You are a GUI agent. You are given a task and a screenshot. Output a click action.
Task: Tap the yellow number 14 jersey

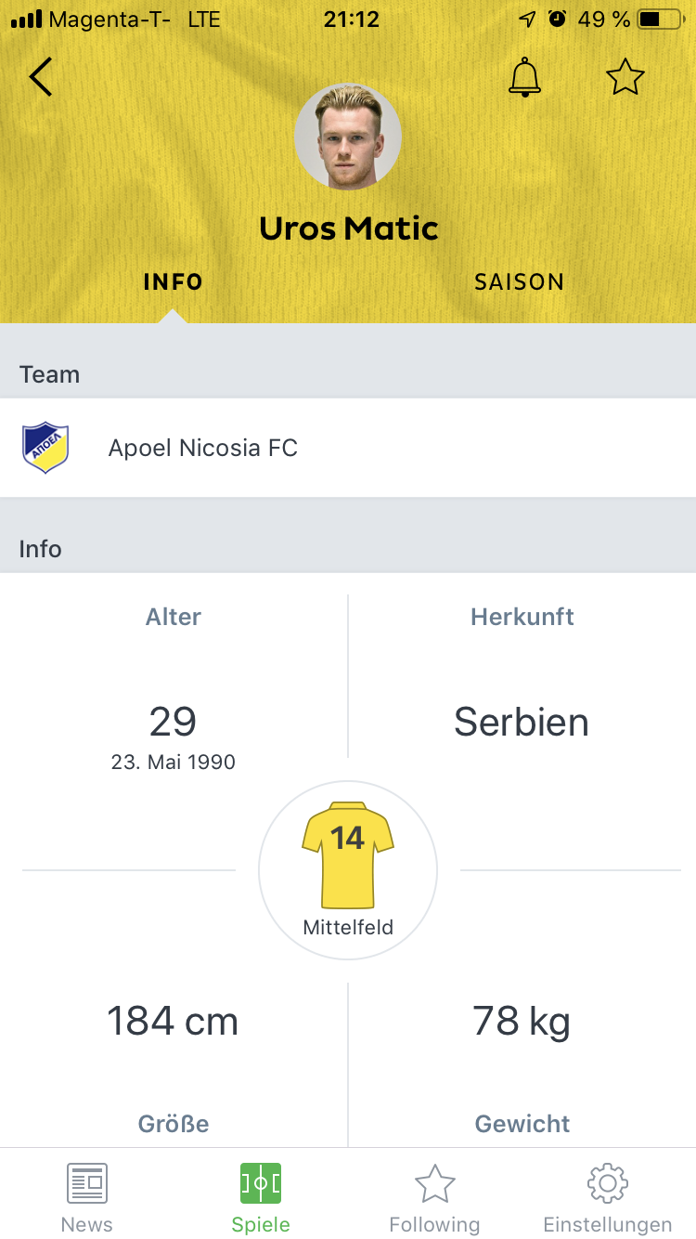pos(348,854)
